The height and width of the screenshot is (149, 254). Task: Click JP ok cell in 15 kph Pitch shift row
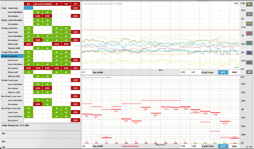tap(57, 52)
